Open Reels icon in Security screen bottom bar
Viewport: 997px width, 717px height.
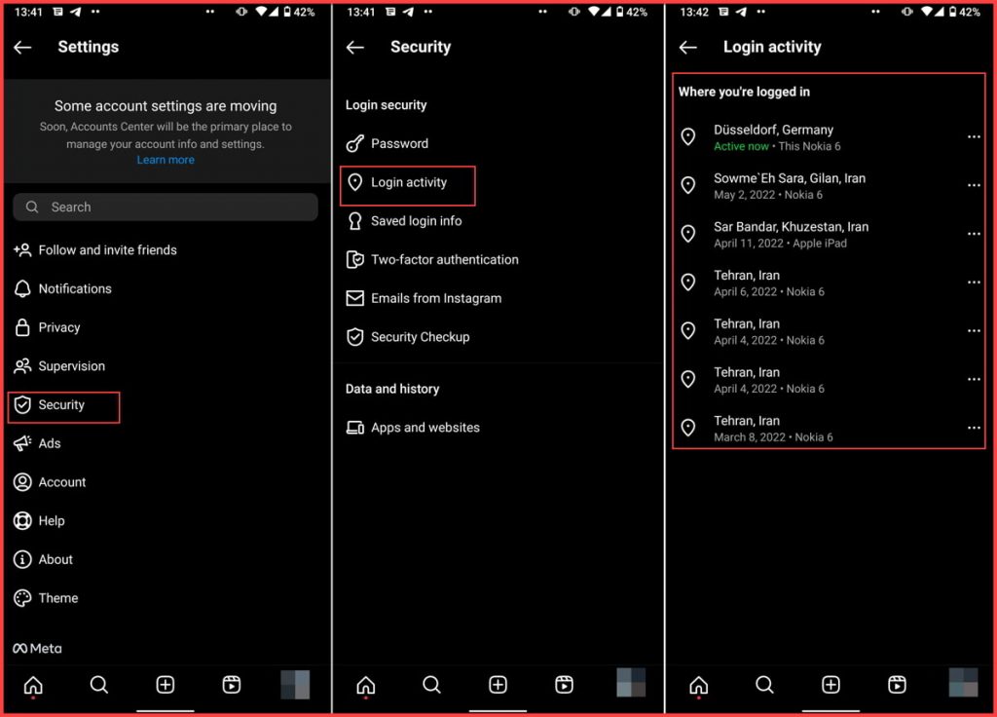(564, 685)
